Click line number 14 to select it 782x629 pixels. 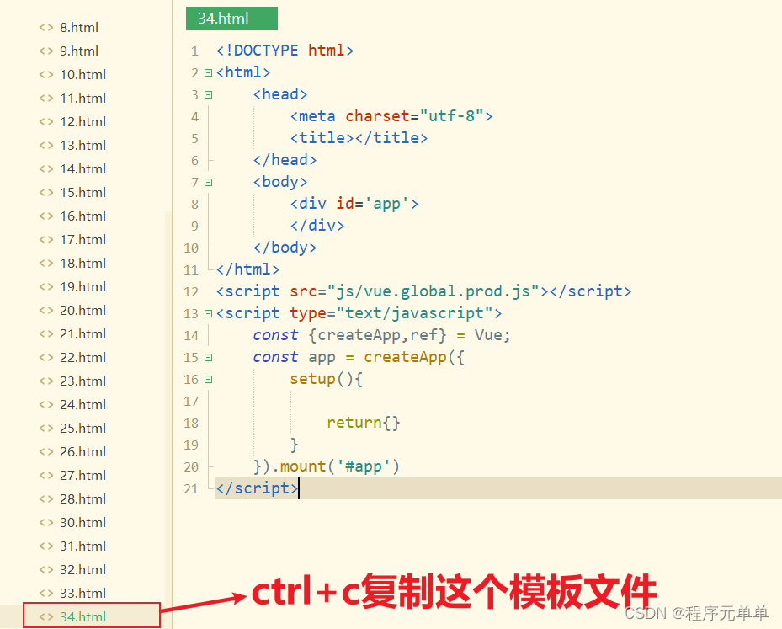coord(191,335)
